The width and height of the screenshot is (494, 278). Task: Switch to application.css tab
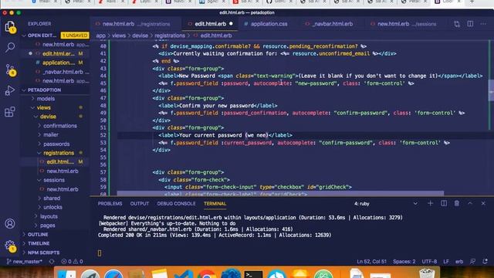click(x=269, y=24)
